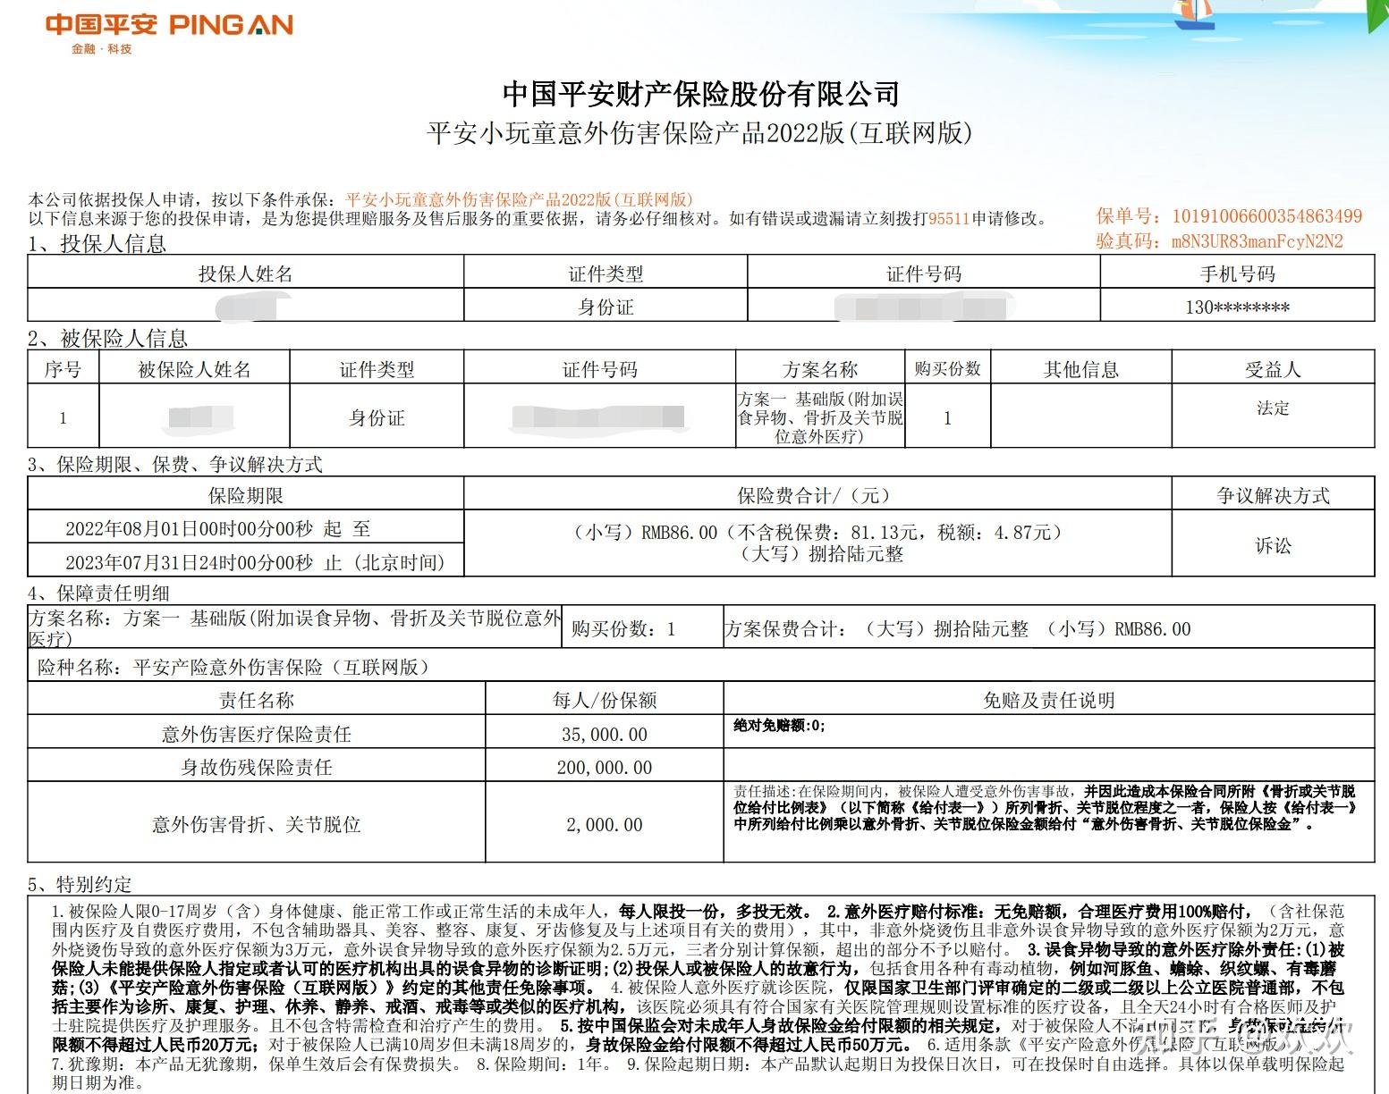Click section heading 2、被保险人信息
1389x1094 pixels.
(107, 339)
